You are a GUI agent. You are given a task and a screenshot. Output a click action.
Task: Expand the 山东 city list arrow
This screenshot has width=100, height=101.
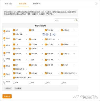(x=42, y=48)
